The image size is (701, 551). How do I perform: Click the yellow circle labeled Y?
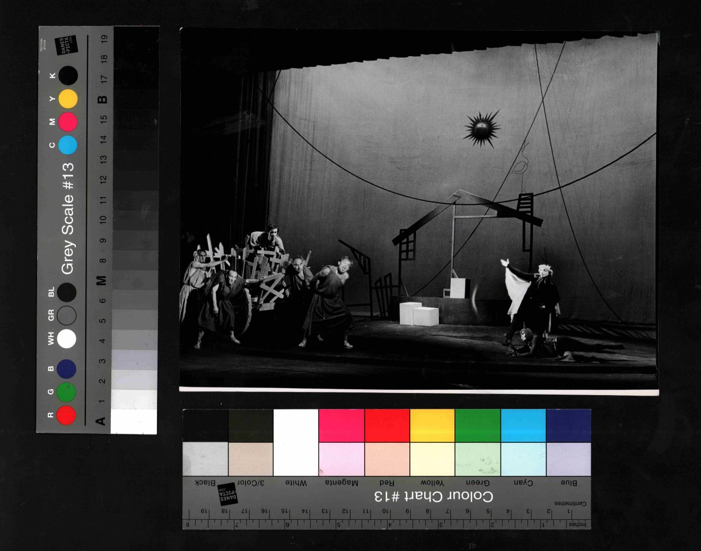(x=68, y=99)
